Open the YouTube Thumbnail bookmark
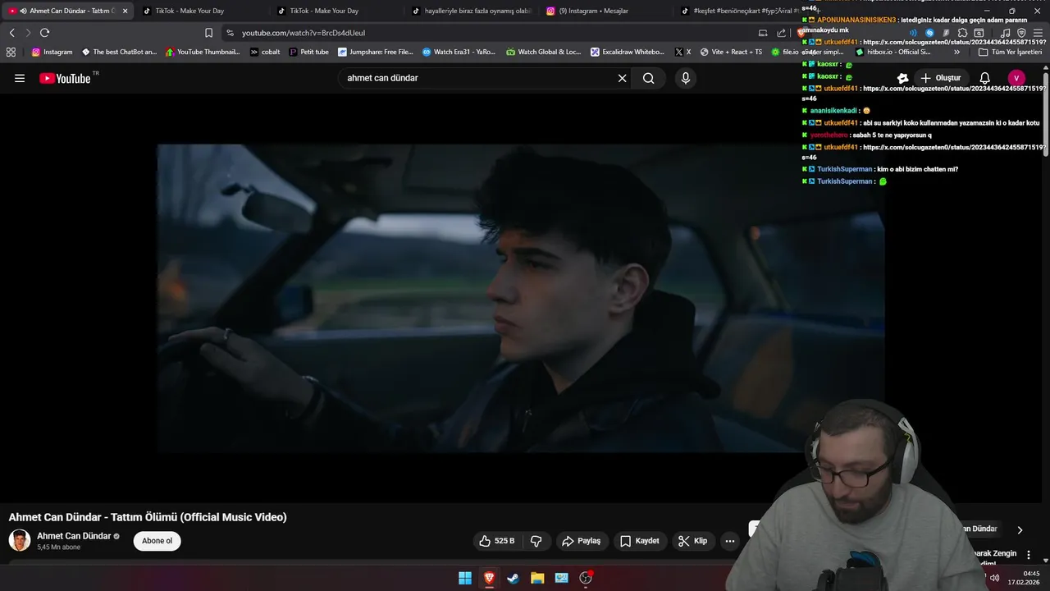 click(203, 52)
